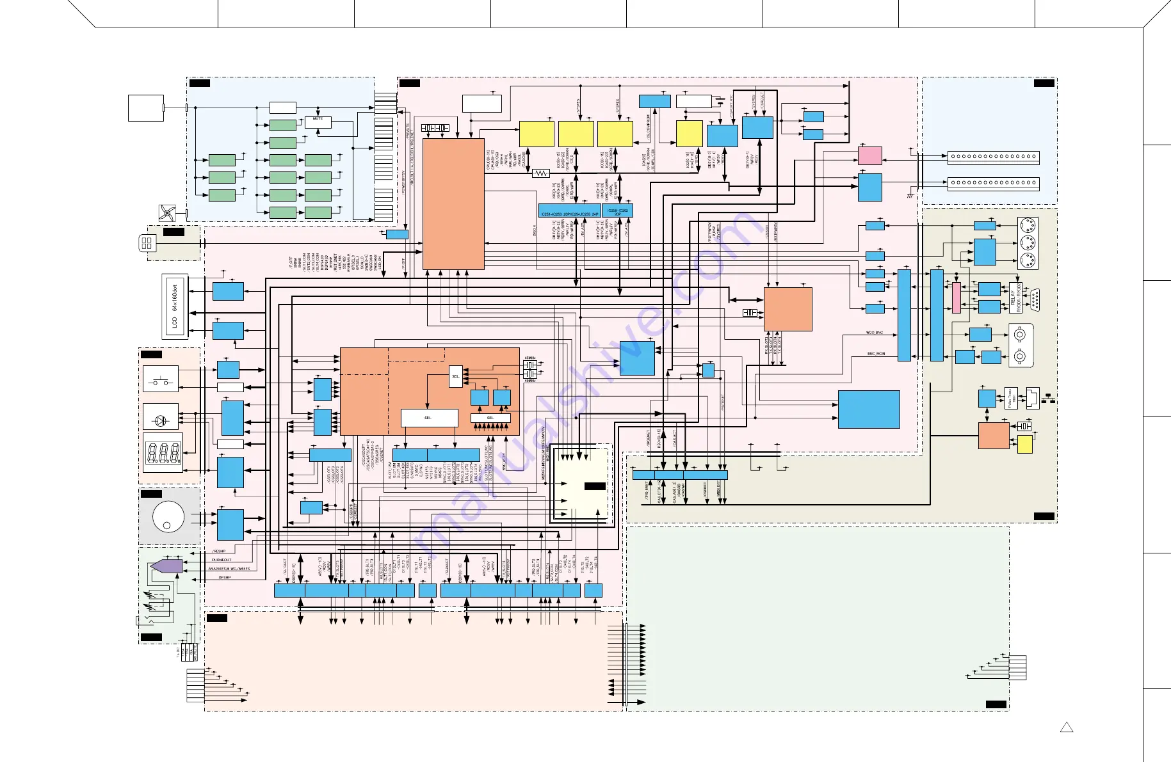Click the /RESHP signal label
The width and height of the screenshot is (1171, 762).
pyautogui.click(x=218, y=551)
